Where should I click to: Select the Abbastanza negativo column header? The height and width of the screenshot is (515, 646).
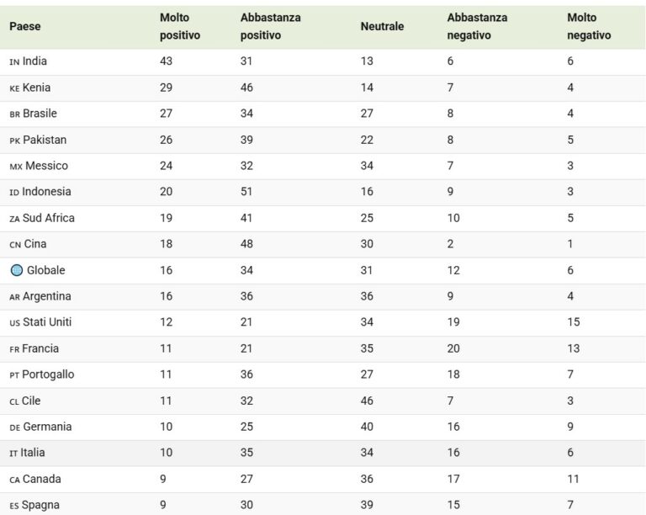click(x=477, y=26)
